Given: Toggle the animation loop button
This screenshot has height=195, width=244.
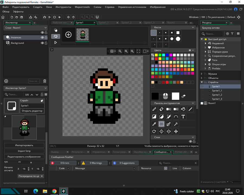Looking at the screenshot, I should (x=56, y=36).
